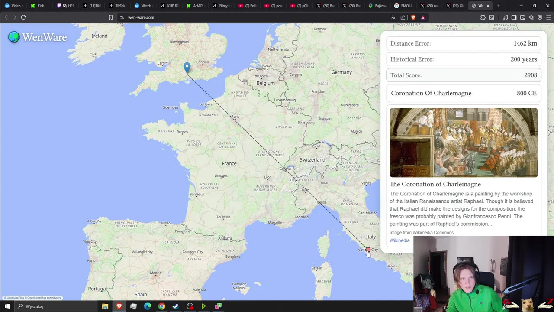Click the Coronation Of Charlemagne 800 CE row
Image resolution: width=554 pixels, height=312 pixels.
pyautogui.click(x=464, y=93)
